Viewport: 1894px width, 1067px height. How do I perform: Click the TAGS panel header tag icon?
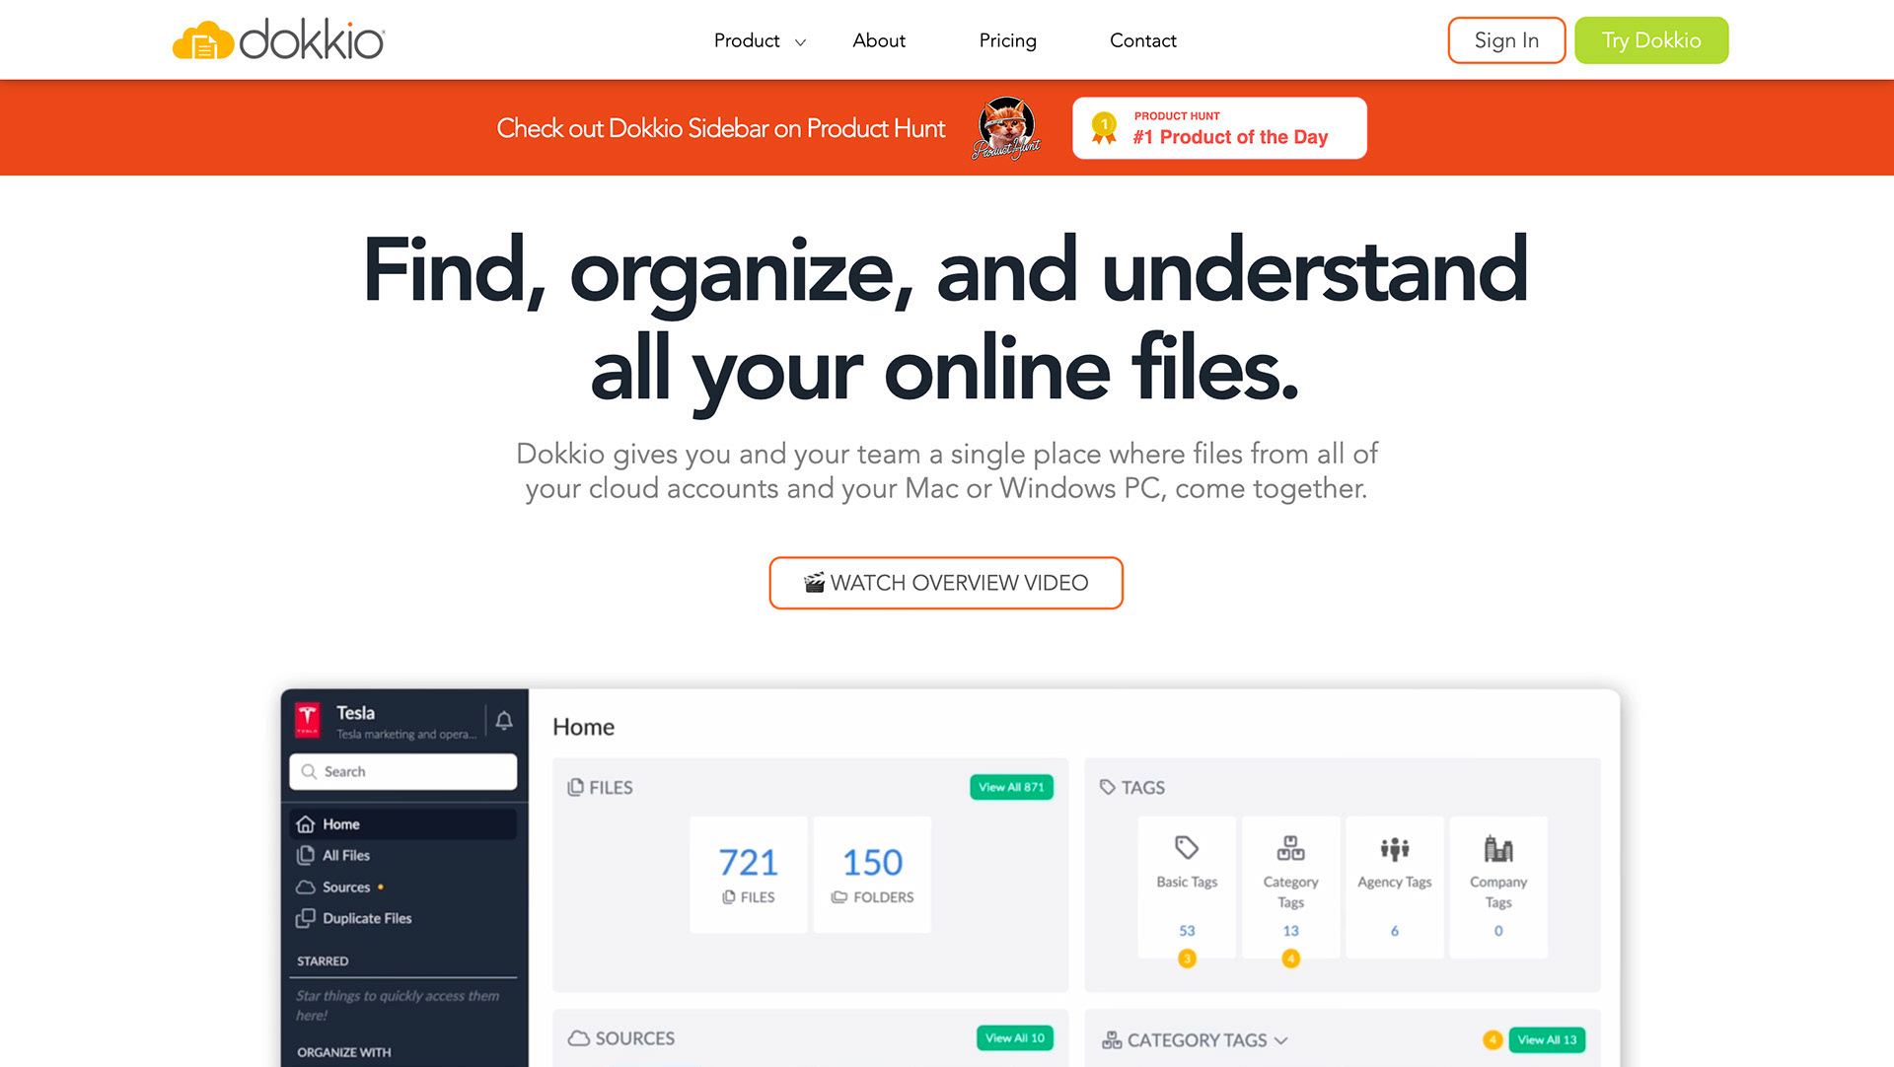point(1108,787)
